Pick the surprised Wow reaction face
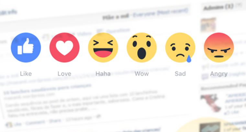 (x=142, y=47)
